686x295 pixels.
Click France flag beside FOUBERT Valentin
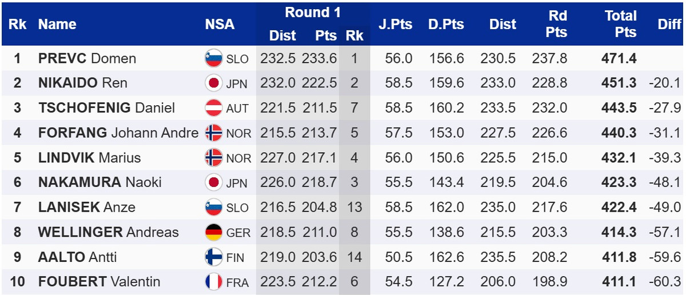pyautogui.click(x=213, y=282)
